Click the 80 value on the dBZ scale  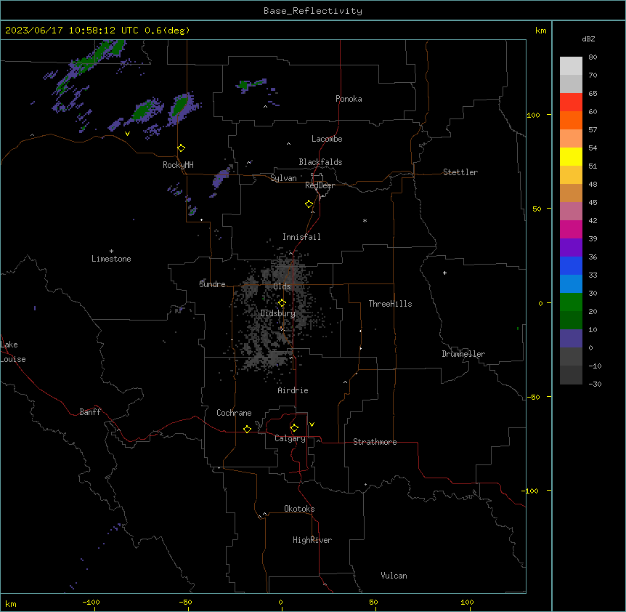[x=593, y=57]
